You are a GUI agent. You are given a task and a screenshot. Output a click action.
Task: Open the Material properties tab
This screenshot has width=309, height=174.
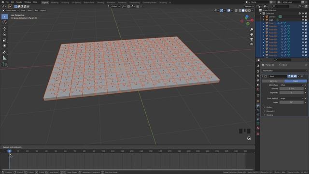[x=258, y=128]
